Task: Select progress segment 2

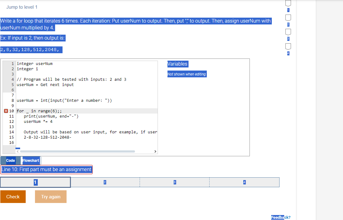Action: [105, 182]
